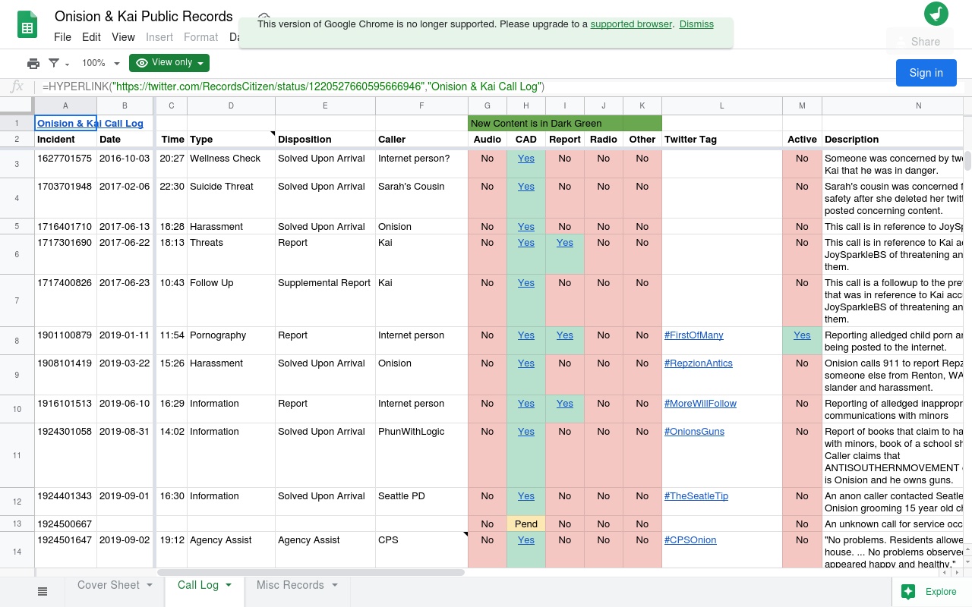Switch to the Cover Sheet tab
The width and height of the screenshot is (972, 607).
tap(109, 585)
